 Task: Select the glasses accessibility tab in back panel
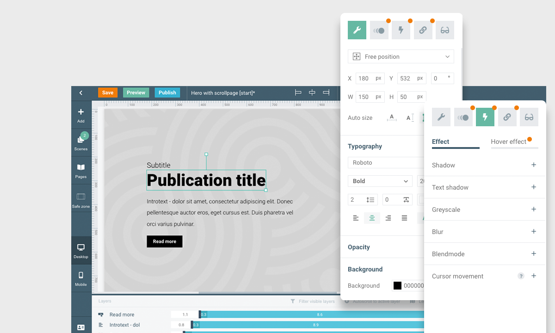tap(445, 30)
